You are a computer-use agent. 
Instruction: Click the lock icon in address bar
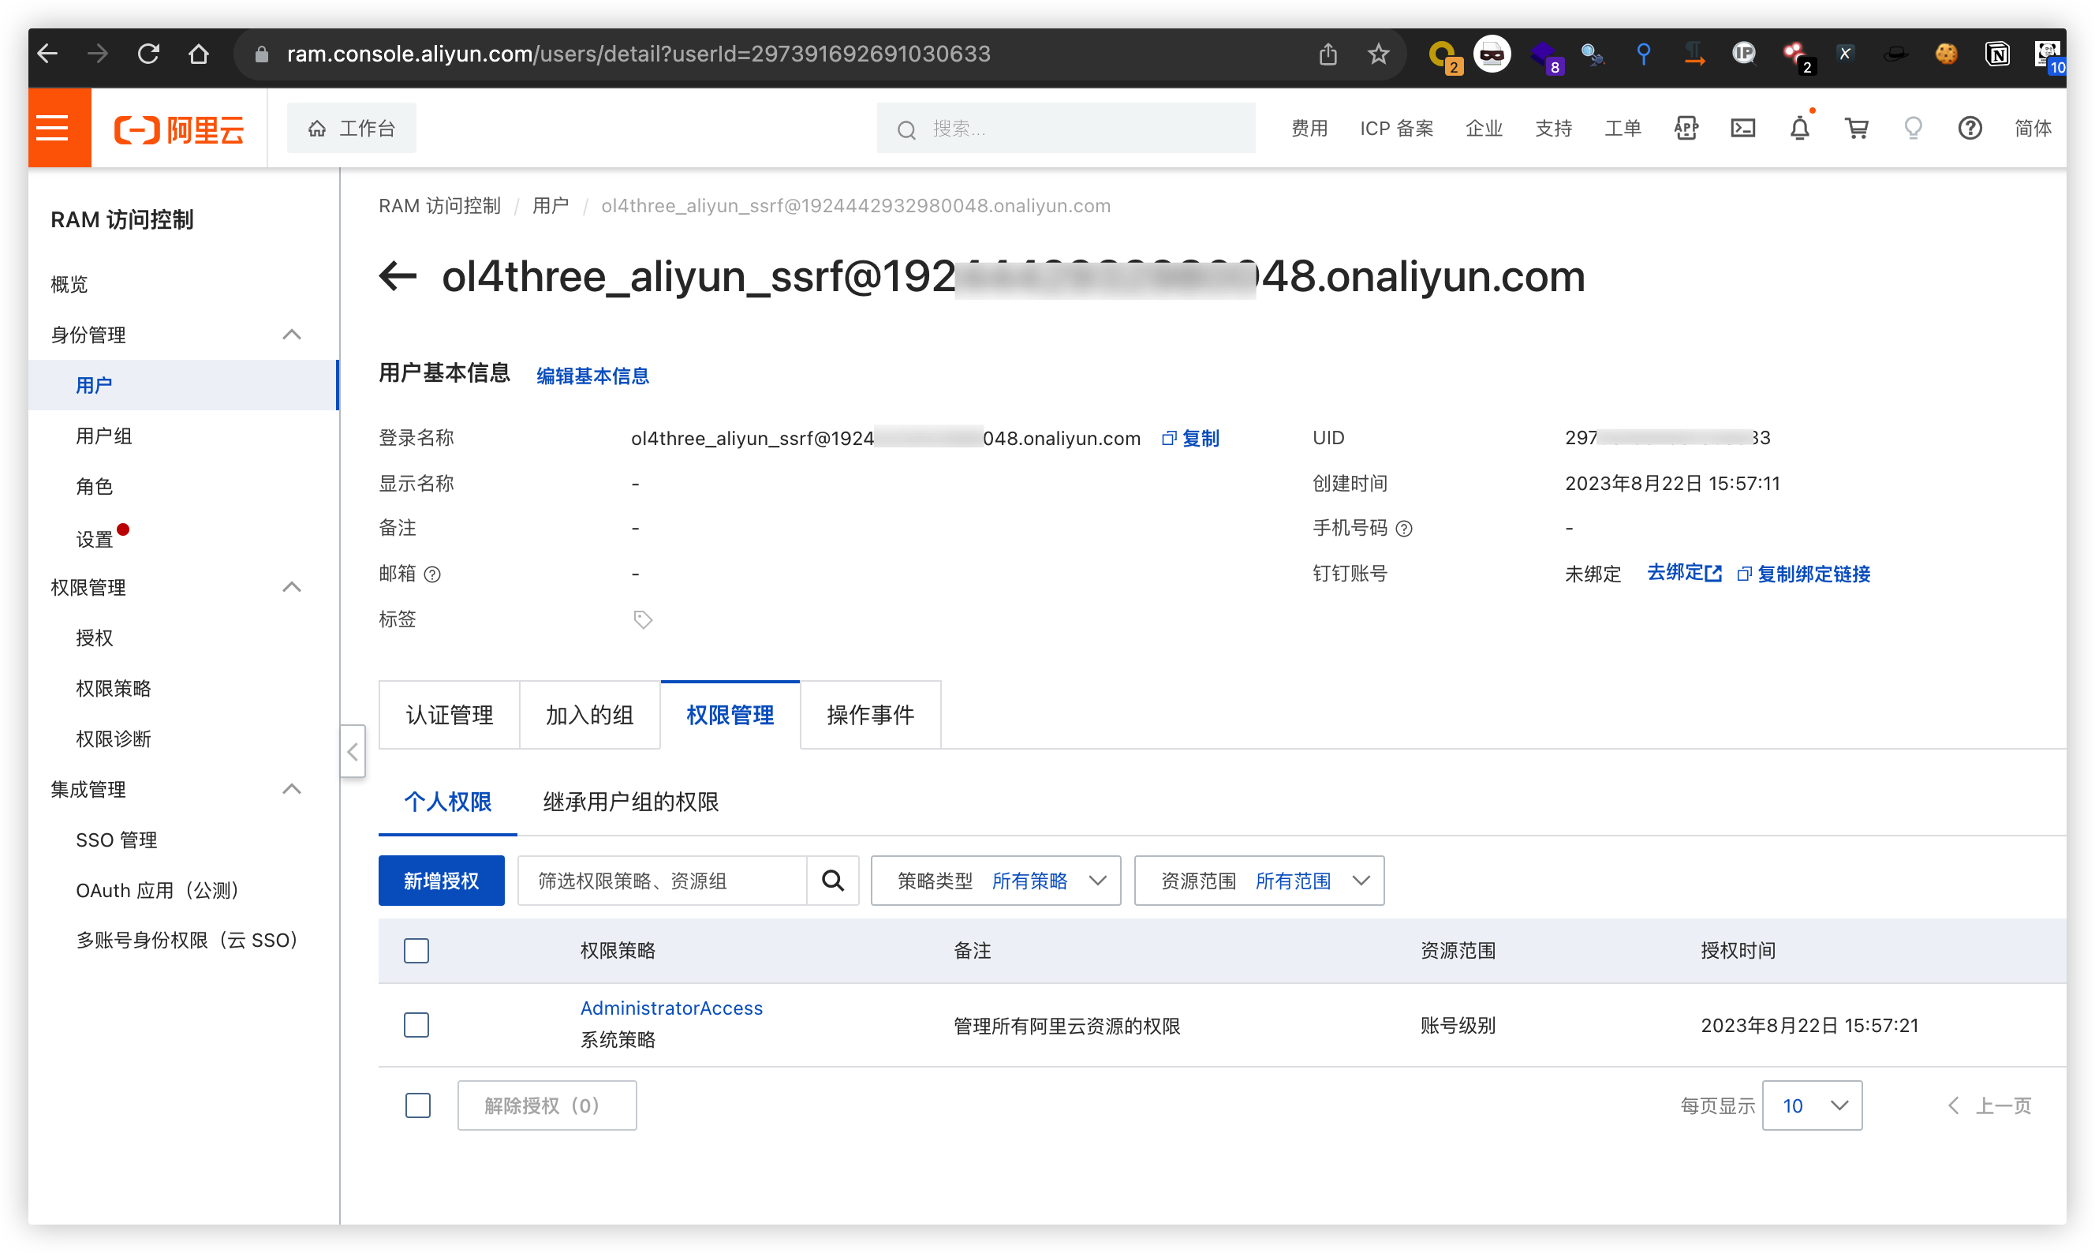coord(262,54)
